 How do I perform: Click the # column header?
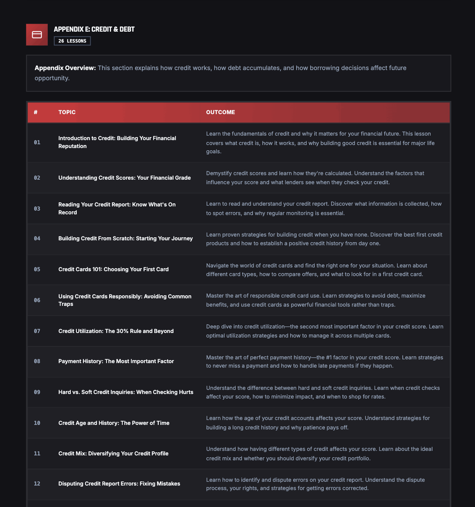click(36, 112)
